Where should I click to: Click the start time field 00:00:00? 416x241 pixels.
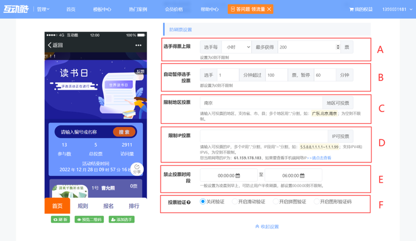point(229,176)
